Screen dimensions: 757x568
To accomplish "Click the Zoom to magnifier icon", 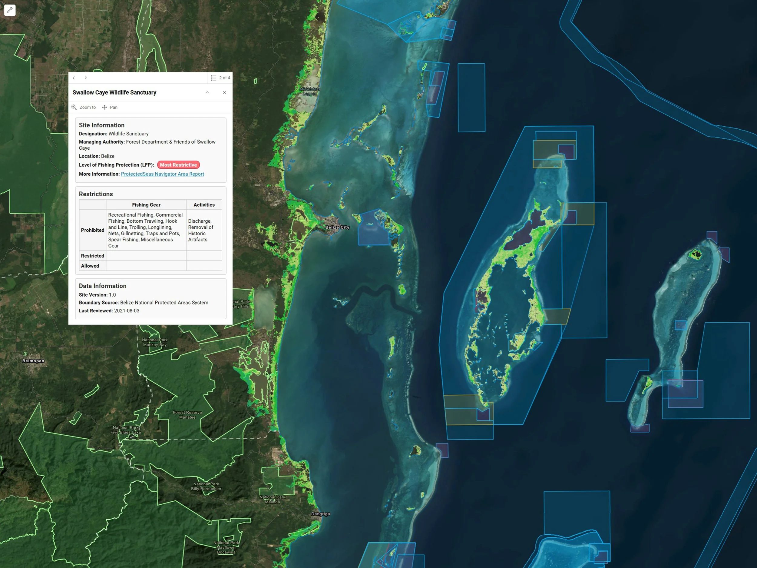I will click(x=74, y=107).
